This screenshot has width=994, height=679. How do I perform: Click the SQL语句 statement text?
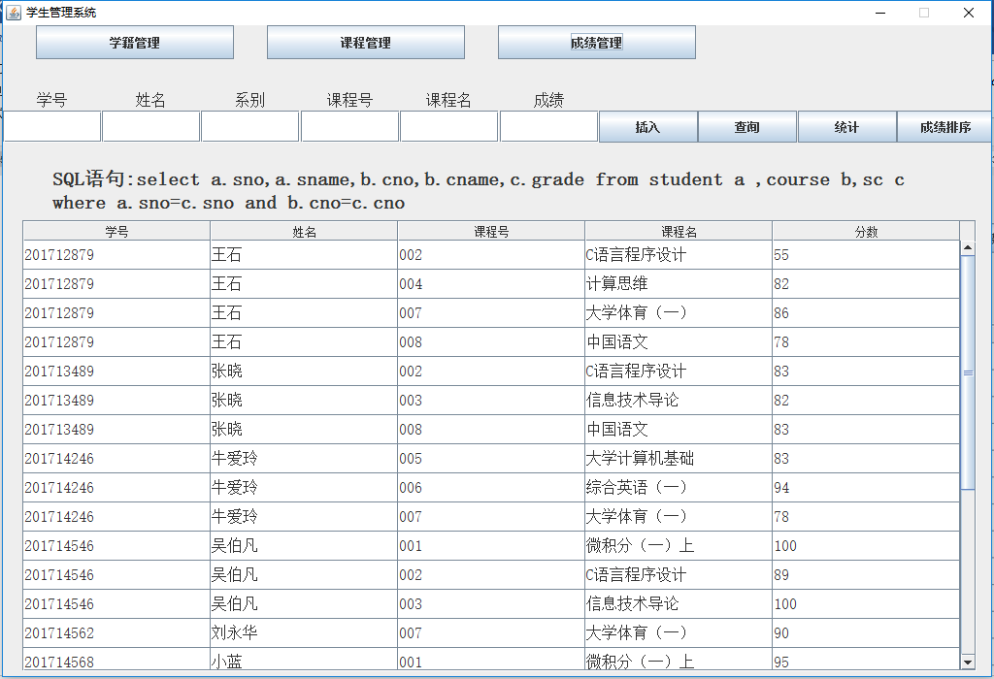point(479,191)
